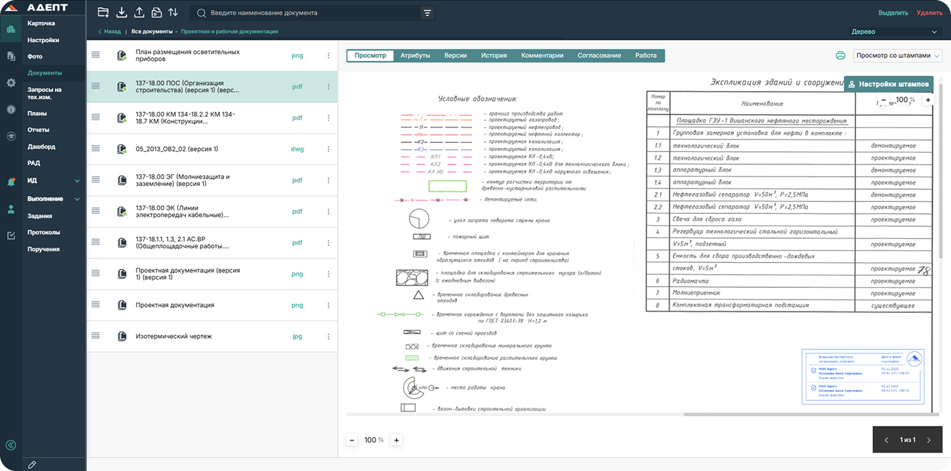
Task: Increase zoom with bottom plus button
Action: pos(397,440)
